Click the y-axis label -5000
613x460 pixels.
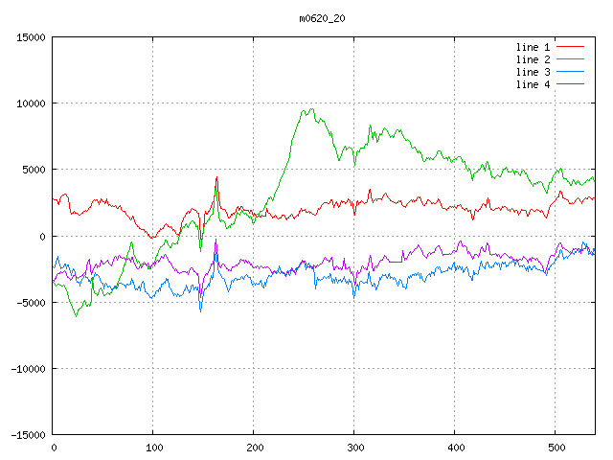click(x=31, y=303)
